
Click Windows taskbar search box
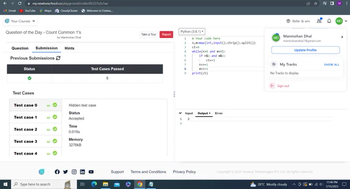tap(44, 184)
